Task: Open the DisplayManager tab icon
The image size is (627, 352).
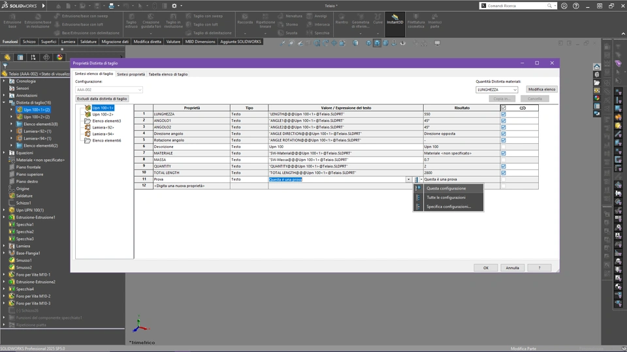Action: (59, 57)
